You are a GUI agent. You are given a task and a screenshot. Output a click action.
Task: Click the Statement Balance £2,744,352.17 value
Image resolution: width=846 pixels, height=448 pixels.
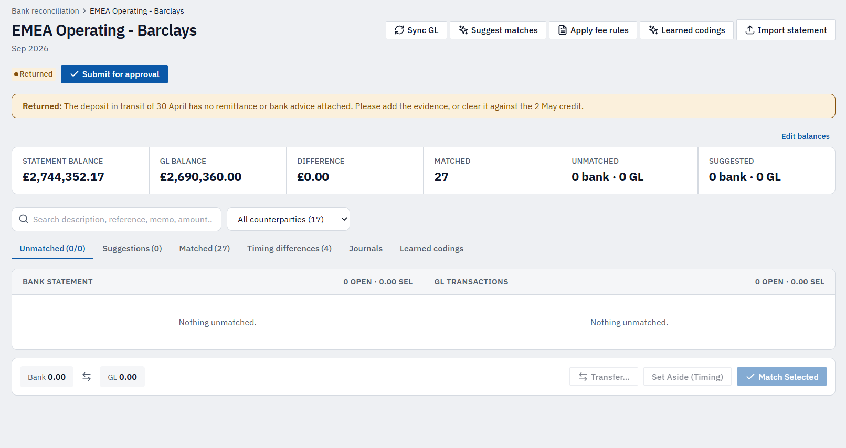tap(64, 177)
